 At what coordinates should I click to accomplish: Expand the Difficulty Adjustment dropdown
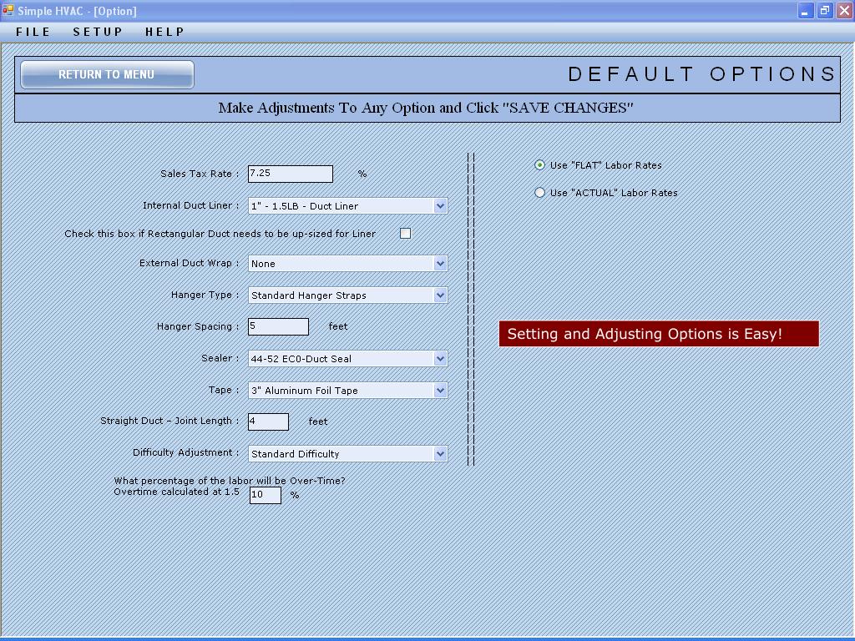440,453
